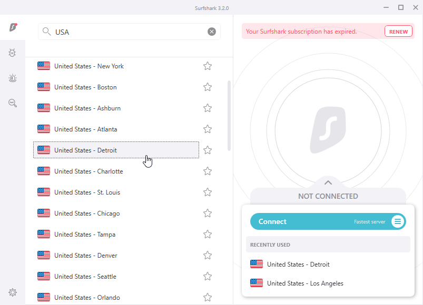Click the US flag next to Tampa
The height and width of the screenshot is (305, 423).
(x=44, y=234)
